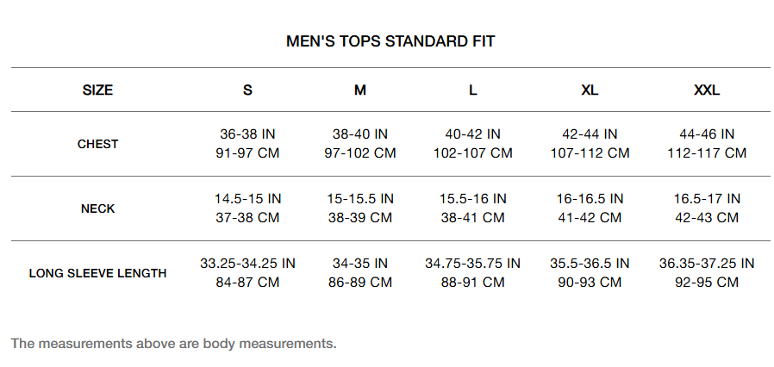Select the XXL size column header
The height and width of the screenshot is (367, 774).
pyautogui.click(x=707, y=90)
